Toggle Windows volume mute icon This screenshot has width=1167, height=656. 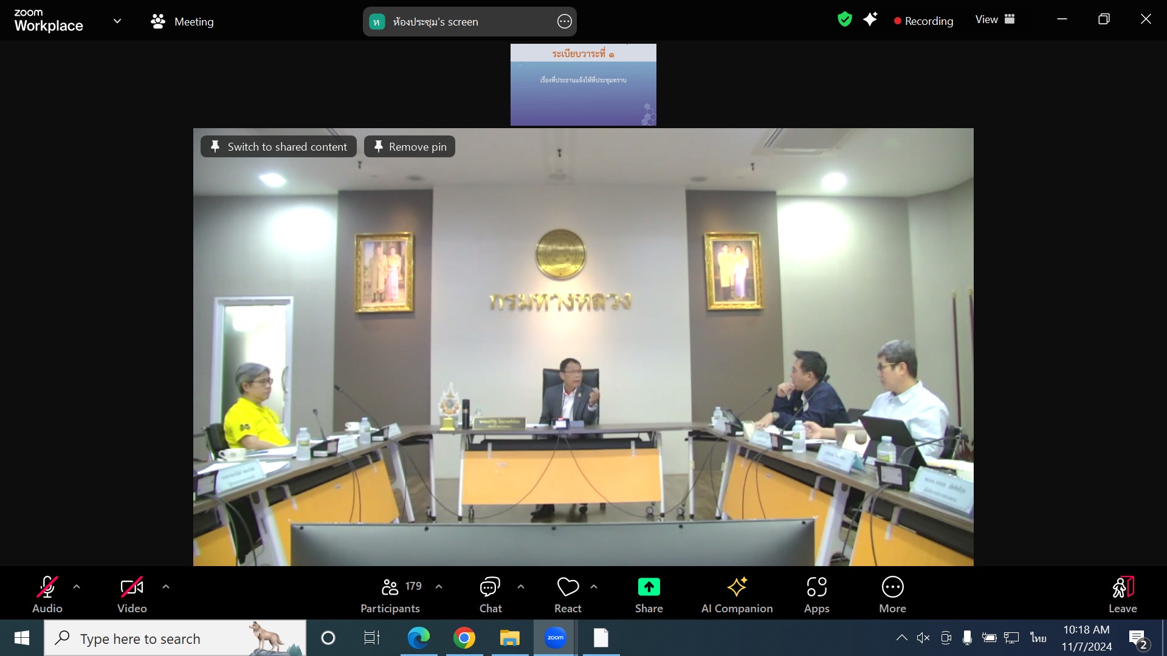coord(923,638)
